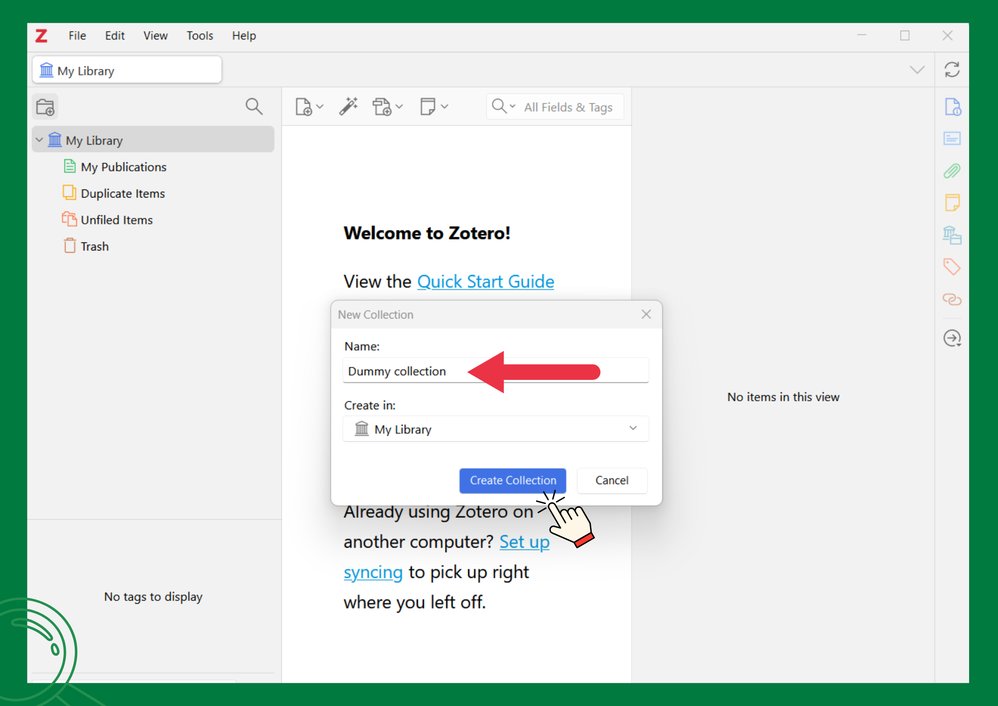Click the 'Welcome to Zotero!' heading
The image size is (998, 706).
pyautogui.click(x=427, y=233)
